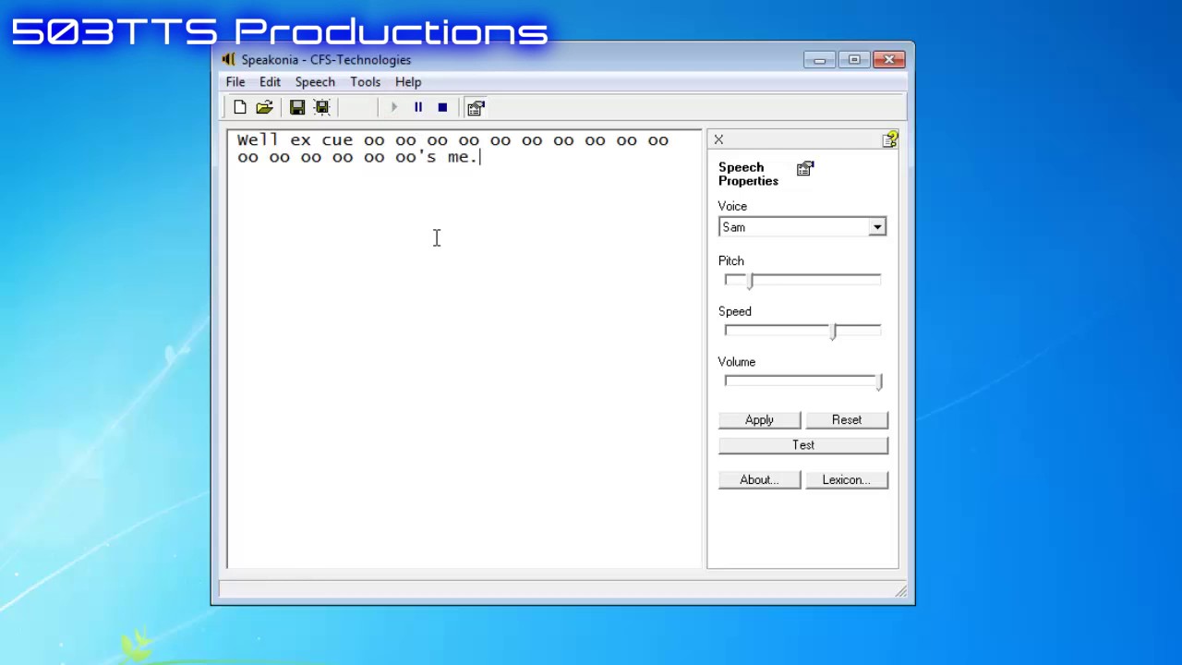
Task: Open a file using the folder icon
Action: pyautogui.click(x=264, y=107)
